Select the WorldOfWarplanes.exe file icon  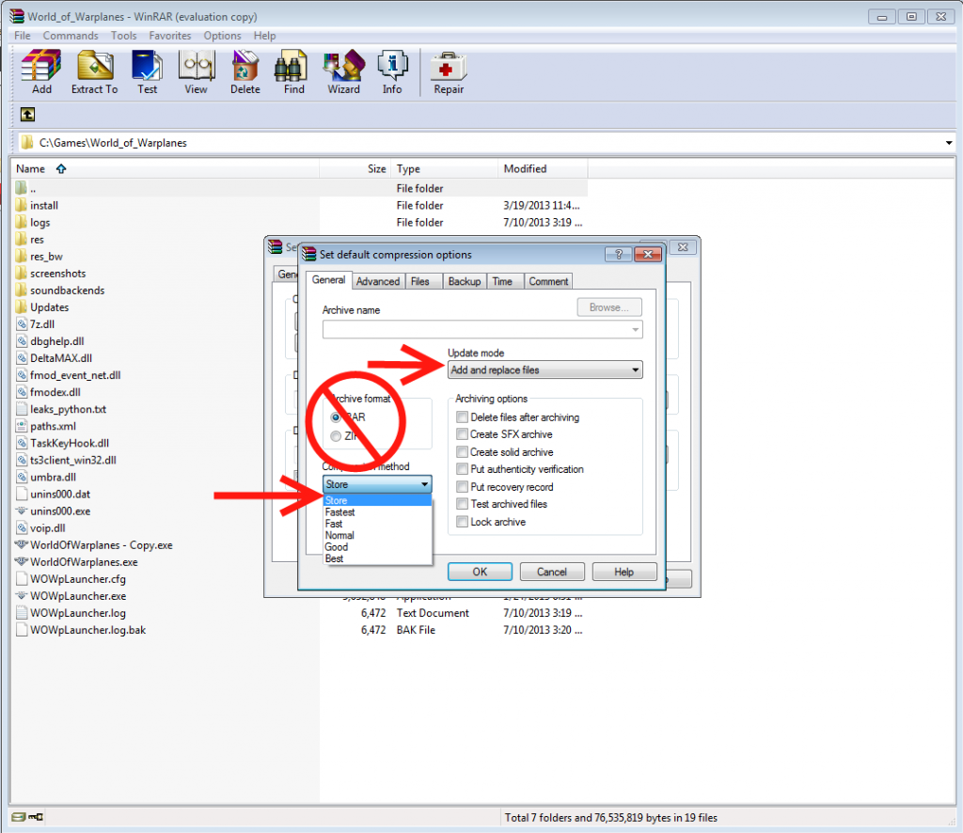coord(22,561)
